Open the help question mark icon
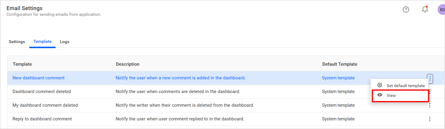The image size is (445, 129). pyautogui.click(x=406, y=10)
